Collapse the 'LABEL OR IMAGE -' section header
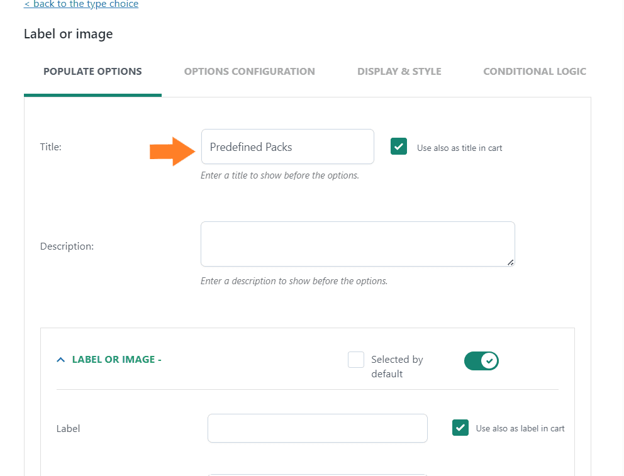 (116, 360)
